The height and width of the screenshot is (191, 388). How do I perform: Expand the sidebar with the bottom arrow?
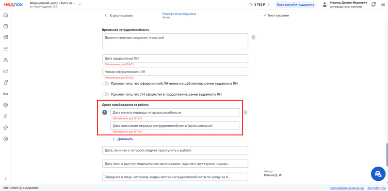tap(6, 178)
